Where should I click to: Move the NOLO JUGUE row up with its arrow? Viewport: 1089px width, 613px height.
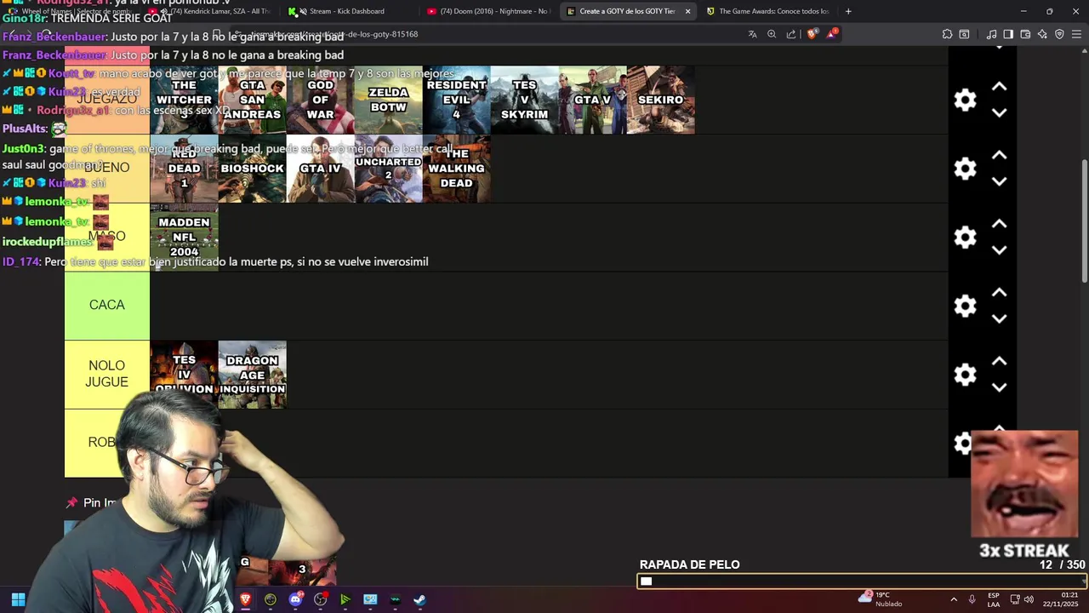pos(1000,362)
